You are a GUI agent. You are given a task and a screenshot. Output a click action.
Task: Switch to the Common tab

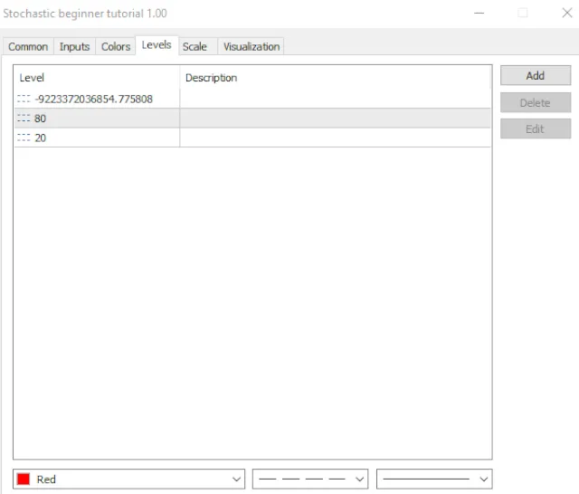28,47
